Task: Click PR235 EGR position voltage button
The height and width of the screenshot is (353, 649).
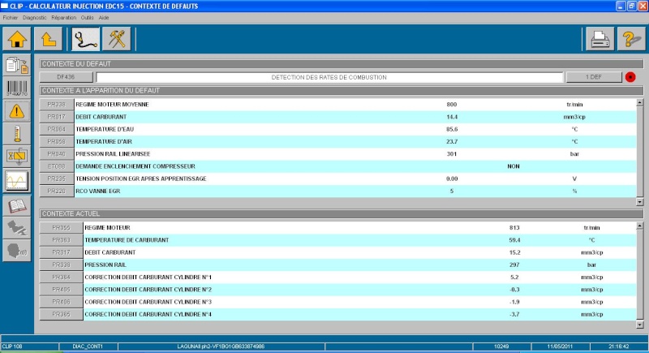Action: (x=57, y=179)
